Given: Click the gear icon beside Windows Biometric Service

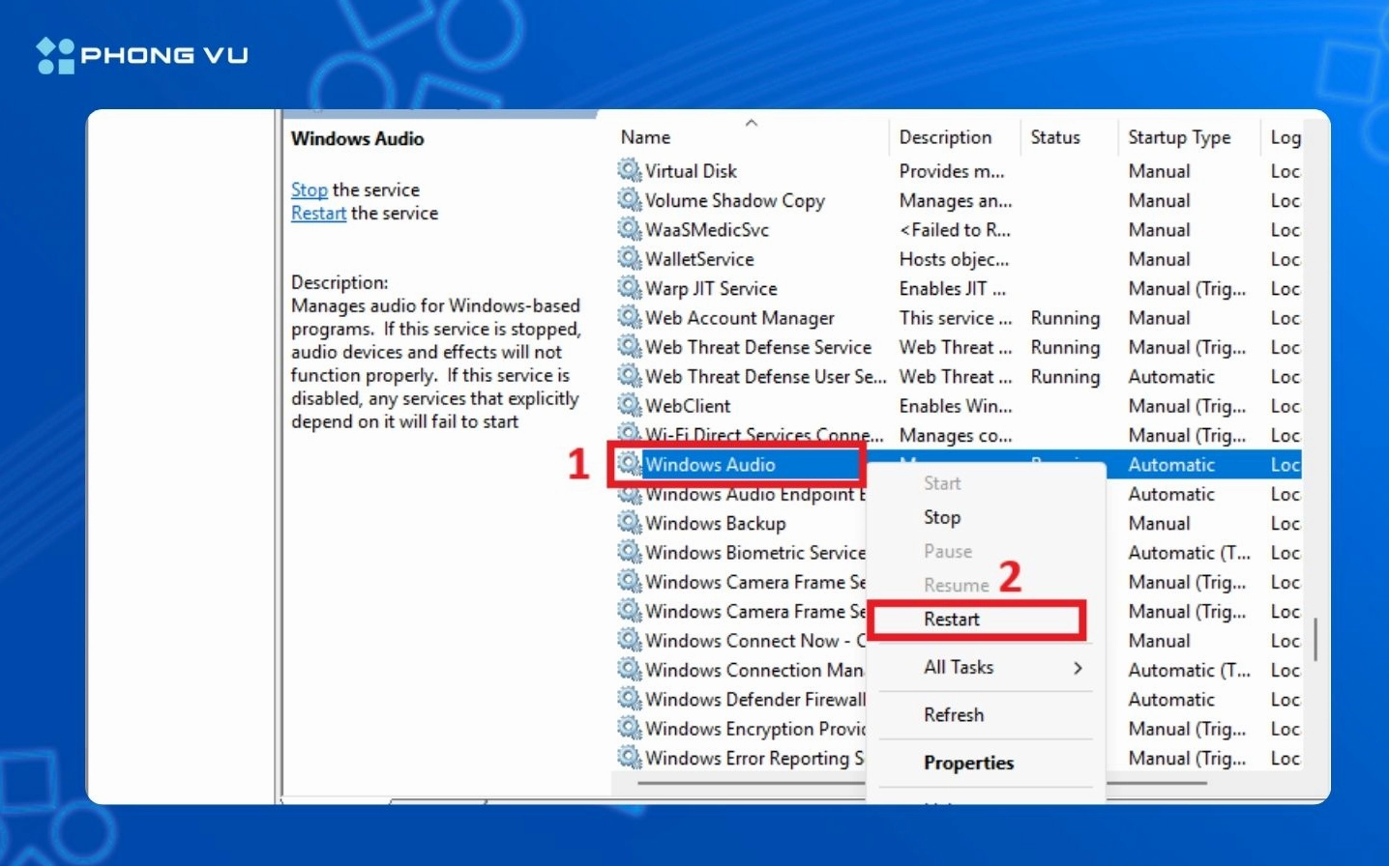Looking at the screenshot, I should click(x=630, y=552).
